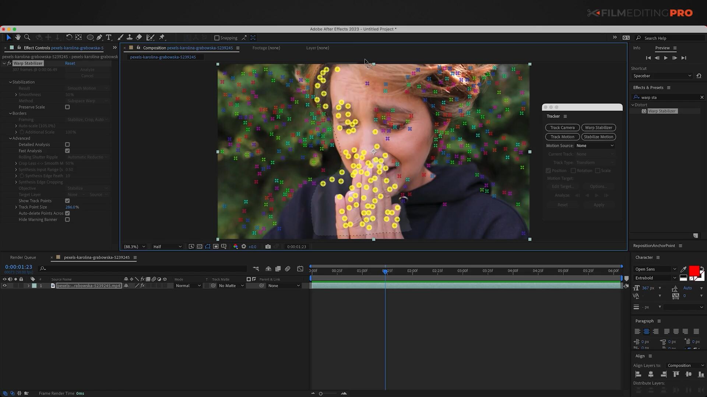707x397 pixels.
Task: Click the Stabilize Motion button
Action: (598, 136)
